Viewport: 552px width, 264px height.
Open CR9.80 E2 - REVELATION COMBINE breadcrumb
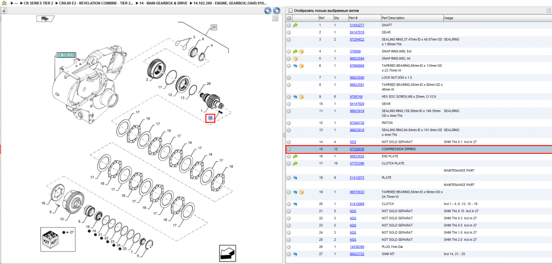click(x=95, y=3)
